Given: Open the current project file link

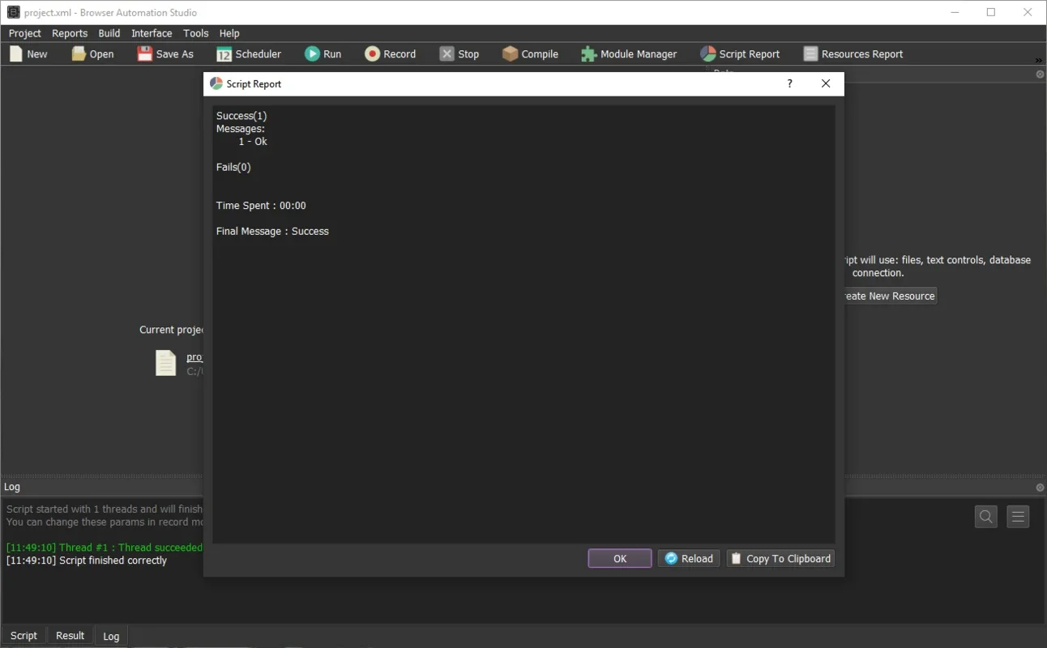Looking at the screenshot, I should tap(194, 357).
